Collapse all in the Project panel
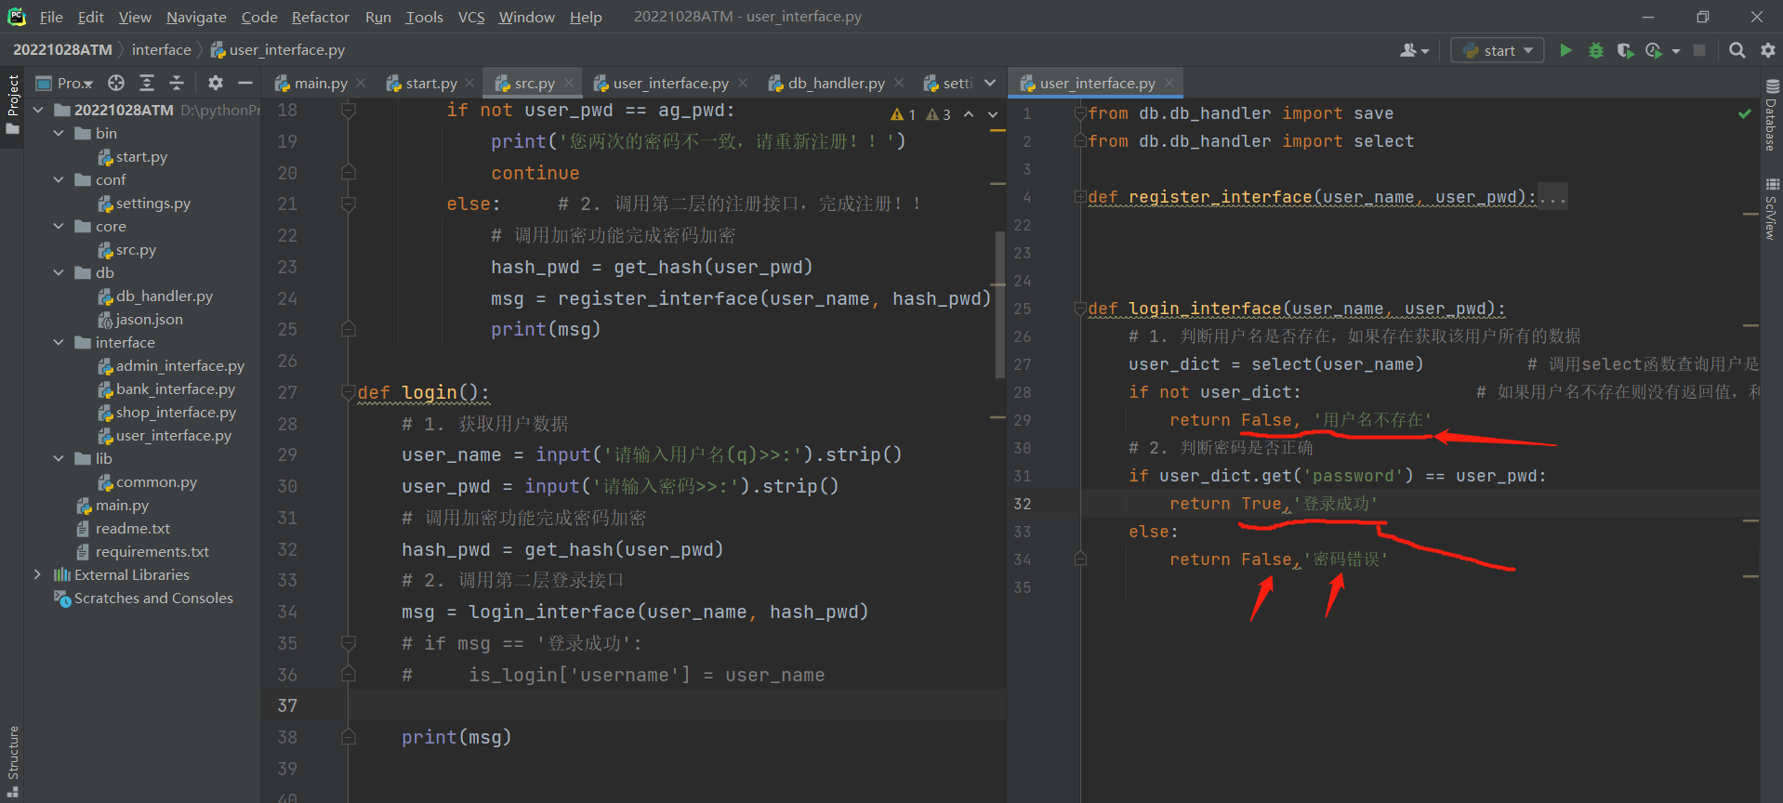Viewport: 1783px width, 803px height. [177, 83]
